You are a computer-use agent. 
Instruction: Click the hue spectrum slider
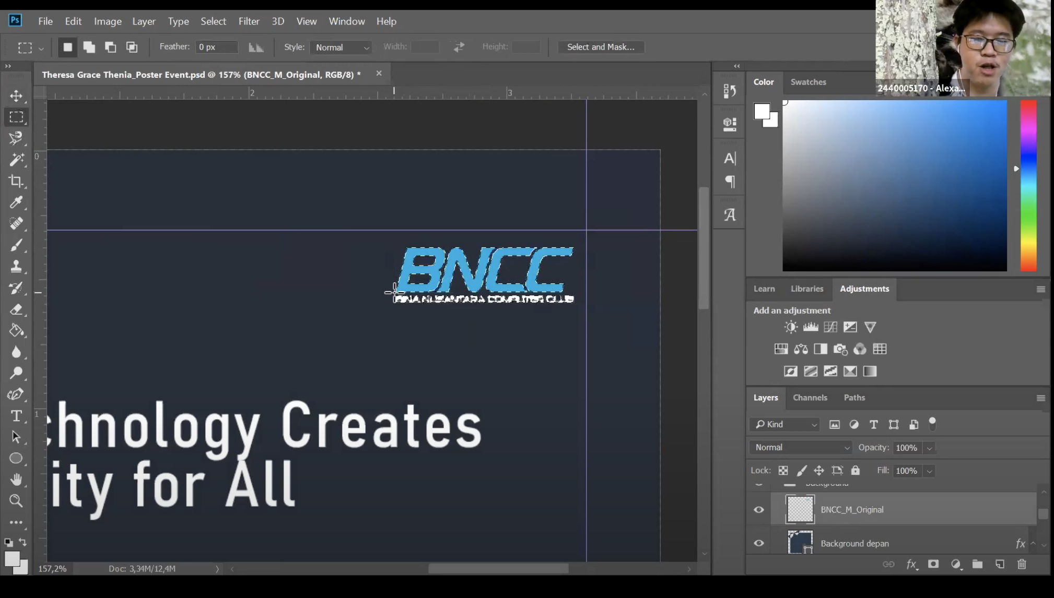(1028, 185)
